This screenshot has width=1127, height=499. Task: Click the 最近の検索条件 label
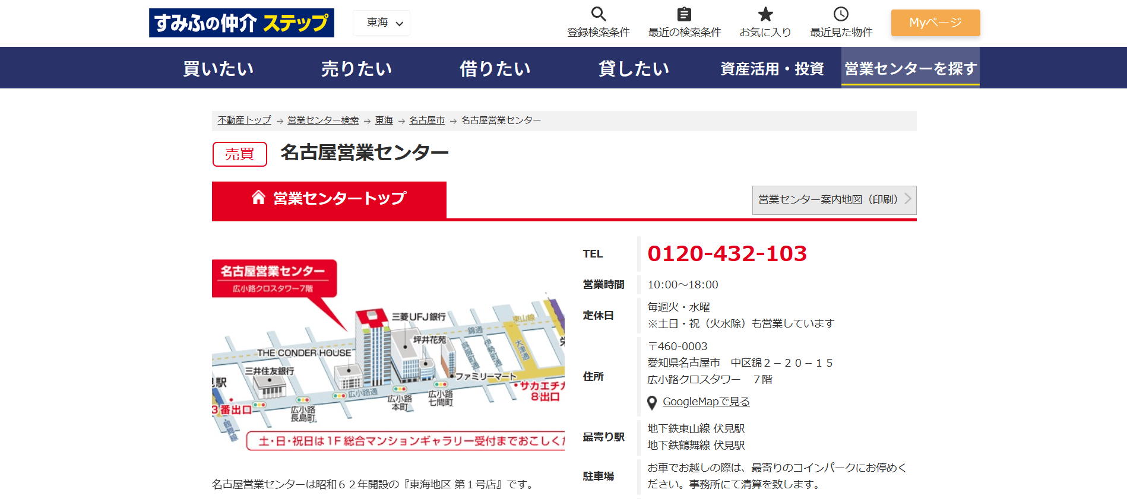[685, 32]
